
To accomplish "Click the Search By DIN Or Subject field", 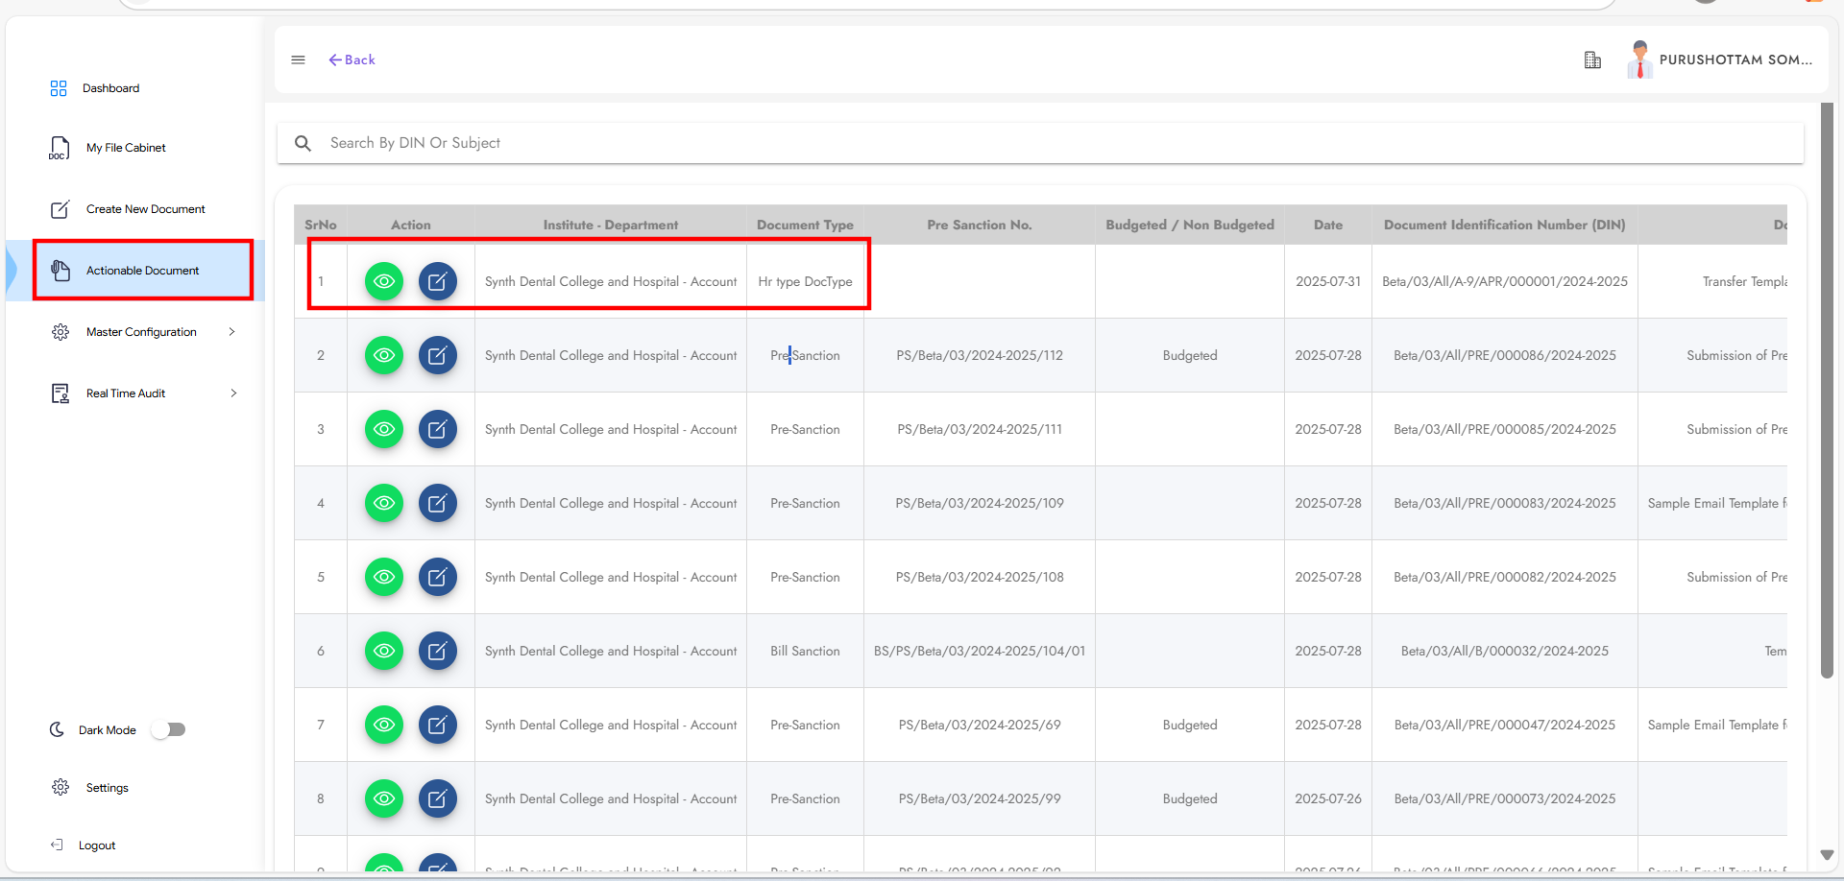I will coord(672,142).
